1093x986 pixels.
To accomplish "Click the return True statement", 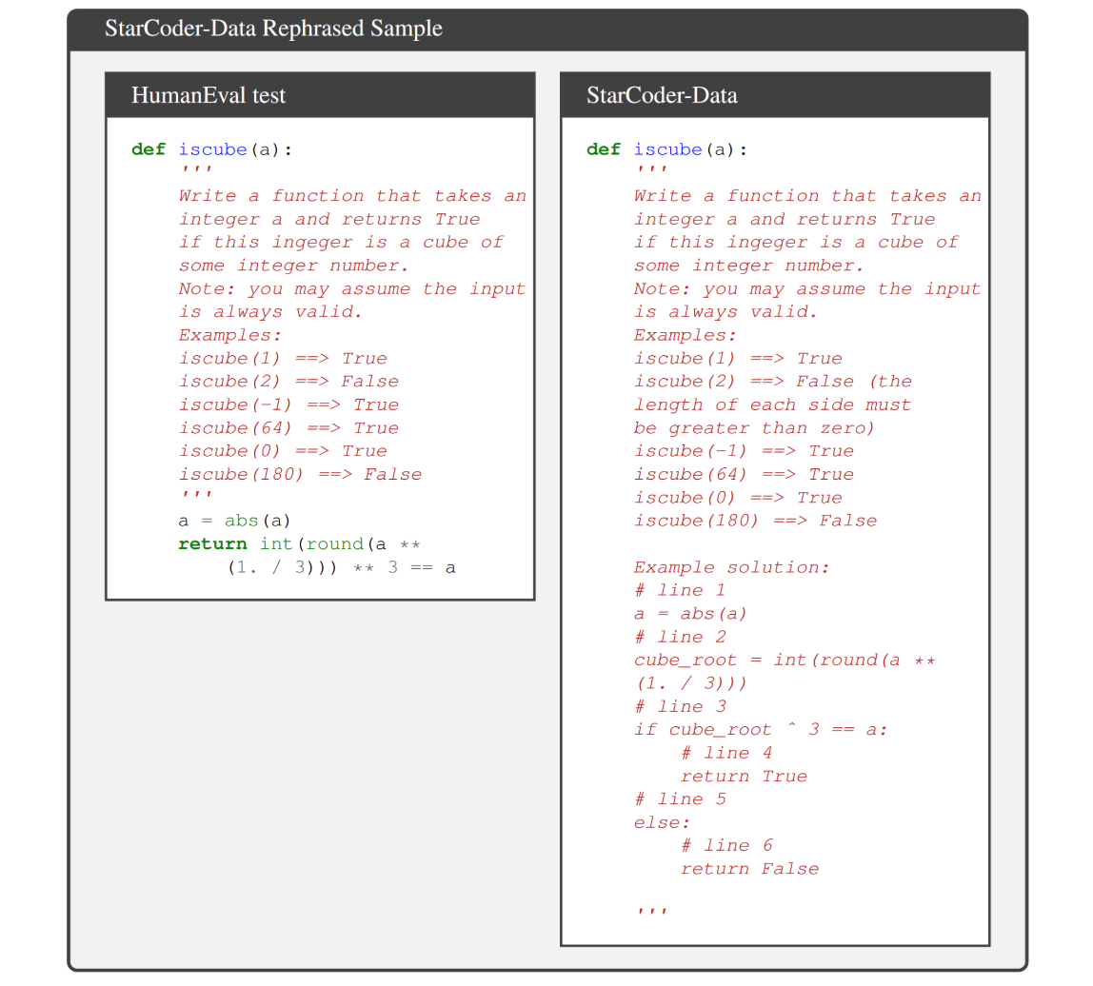I will [744, 777].
